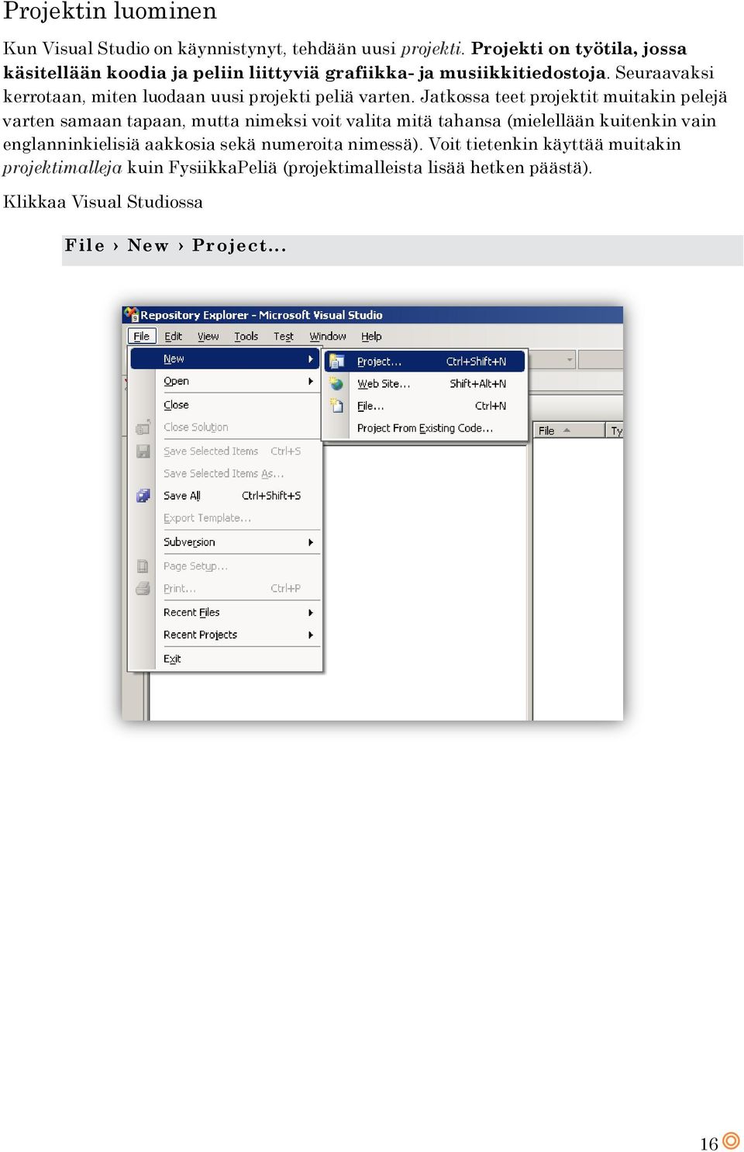Viewport: 744px width, 1152px height.
Task: Choose Export Template entry
Action: (x=225, y=517)
